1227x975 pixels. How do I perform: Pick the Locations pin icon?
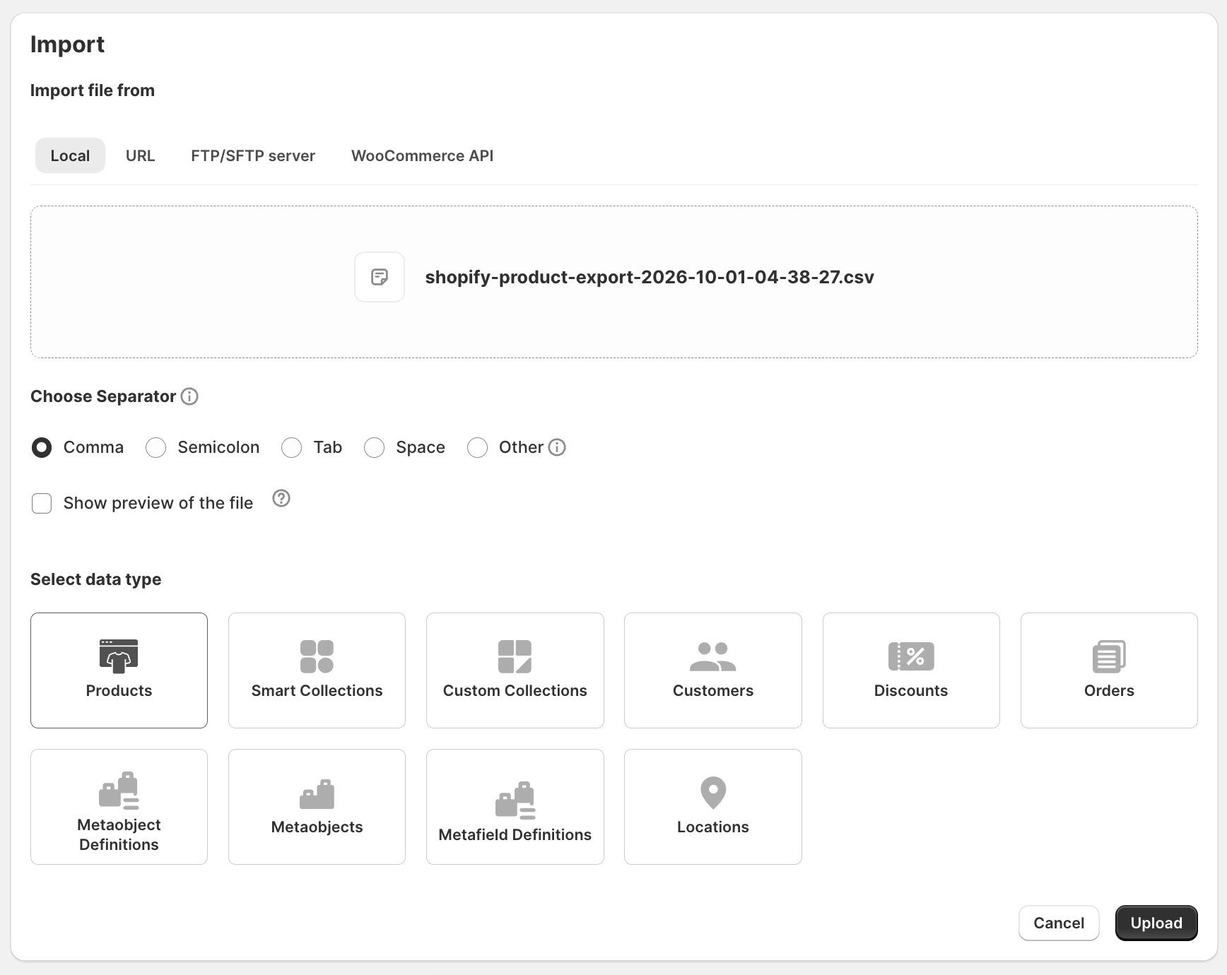pos(713,793)
